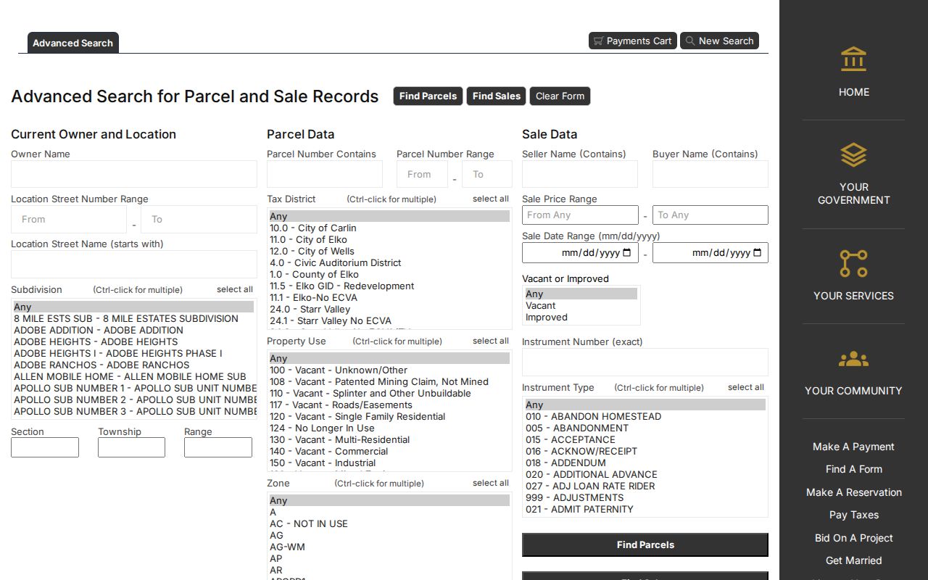Open calendar picker for start sale date

coord(626,253)
